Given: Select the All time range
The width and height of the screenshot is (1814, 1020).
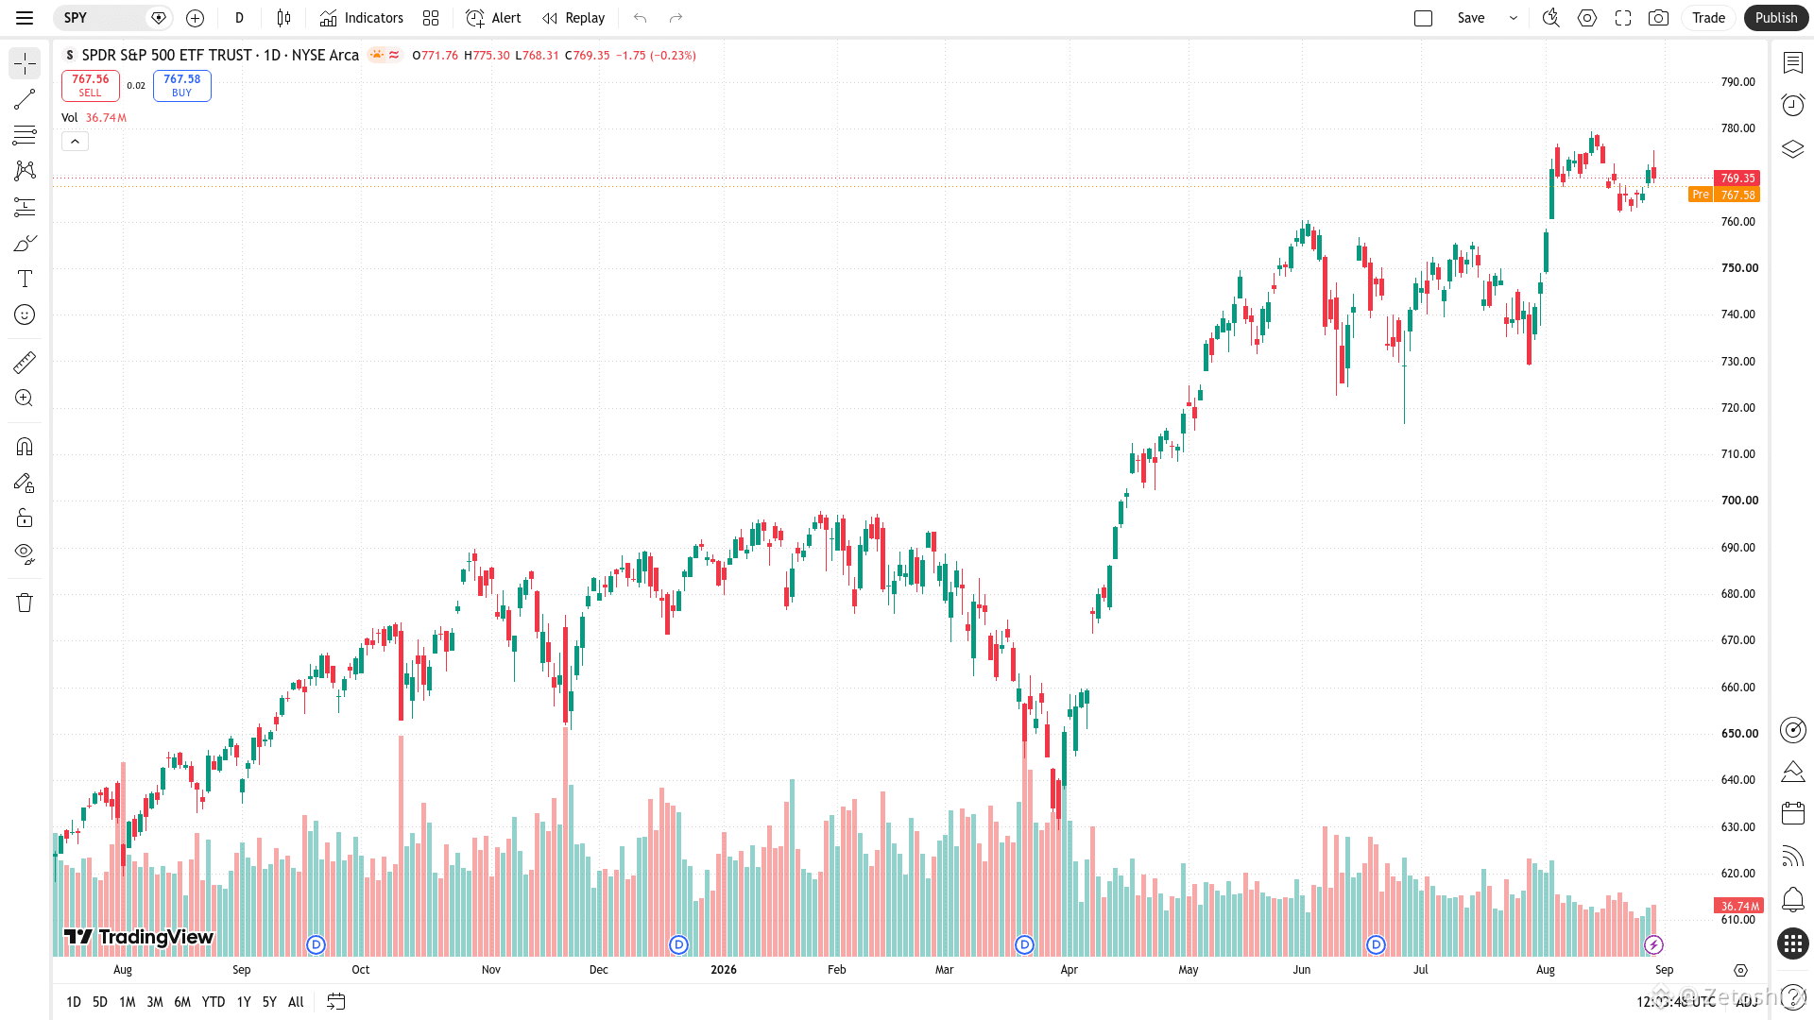Looking at the screenshot, I should coord(296,1002).
